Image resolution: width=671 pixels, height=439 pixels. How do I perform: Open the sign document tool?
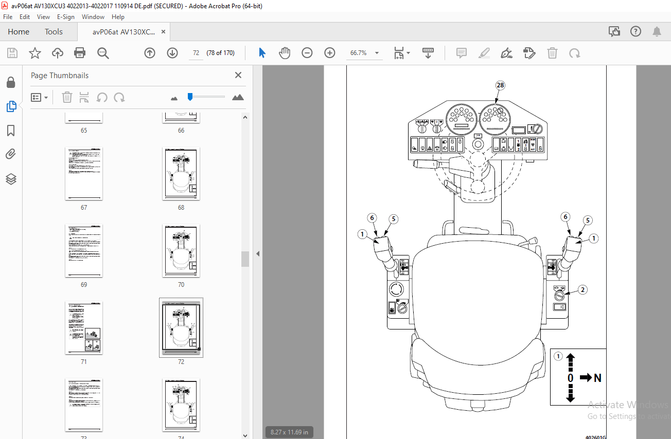pyautogui.click(x=507, y=53)
